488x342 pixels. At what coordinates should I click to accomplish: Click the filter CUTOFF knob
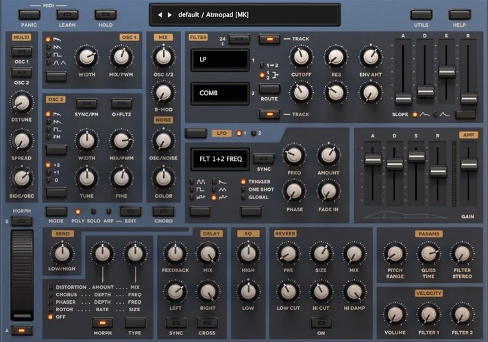tap(301, 57)
